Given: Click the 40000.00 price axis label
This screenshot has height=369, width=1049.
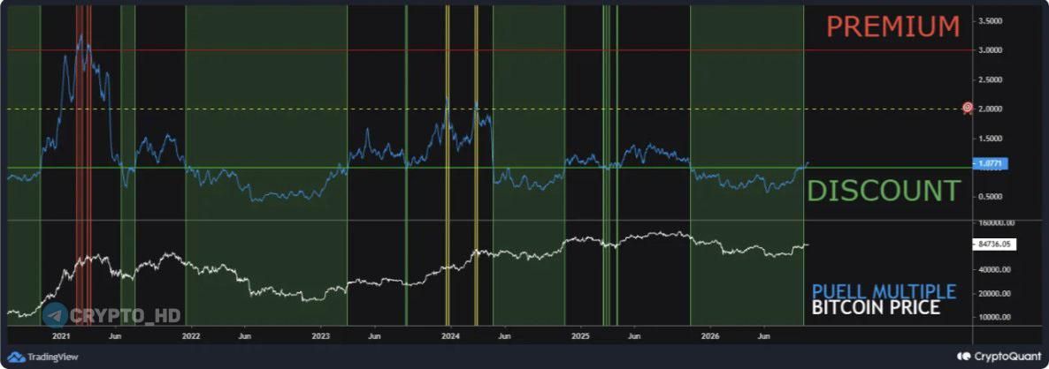Looking at the screenshot, I should coord(995,269).
